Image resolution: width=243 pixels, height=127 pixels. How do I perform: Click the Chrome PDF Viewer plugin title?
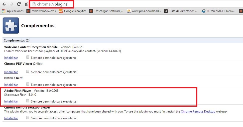point(18,64)
